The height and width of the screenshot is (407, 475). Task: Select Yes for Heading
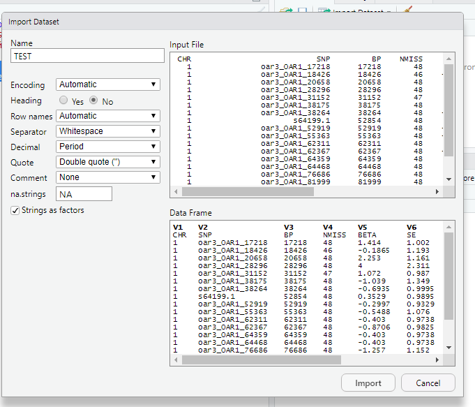pos(63,100)
